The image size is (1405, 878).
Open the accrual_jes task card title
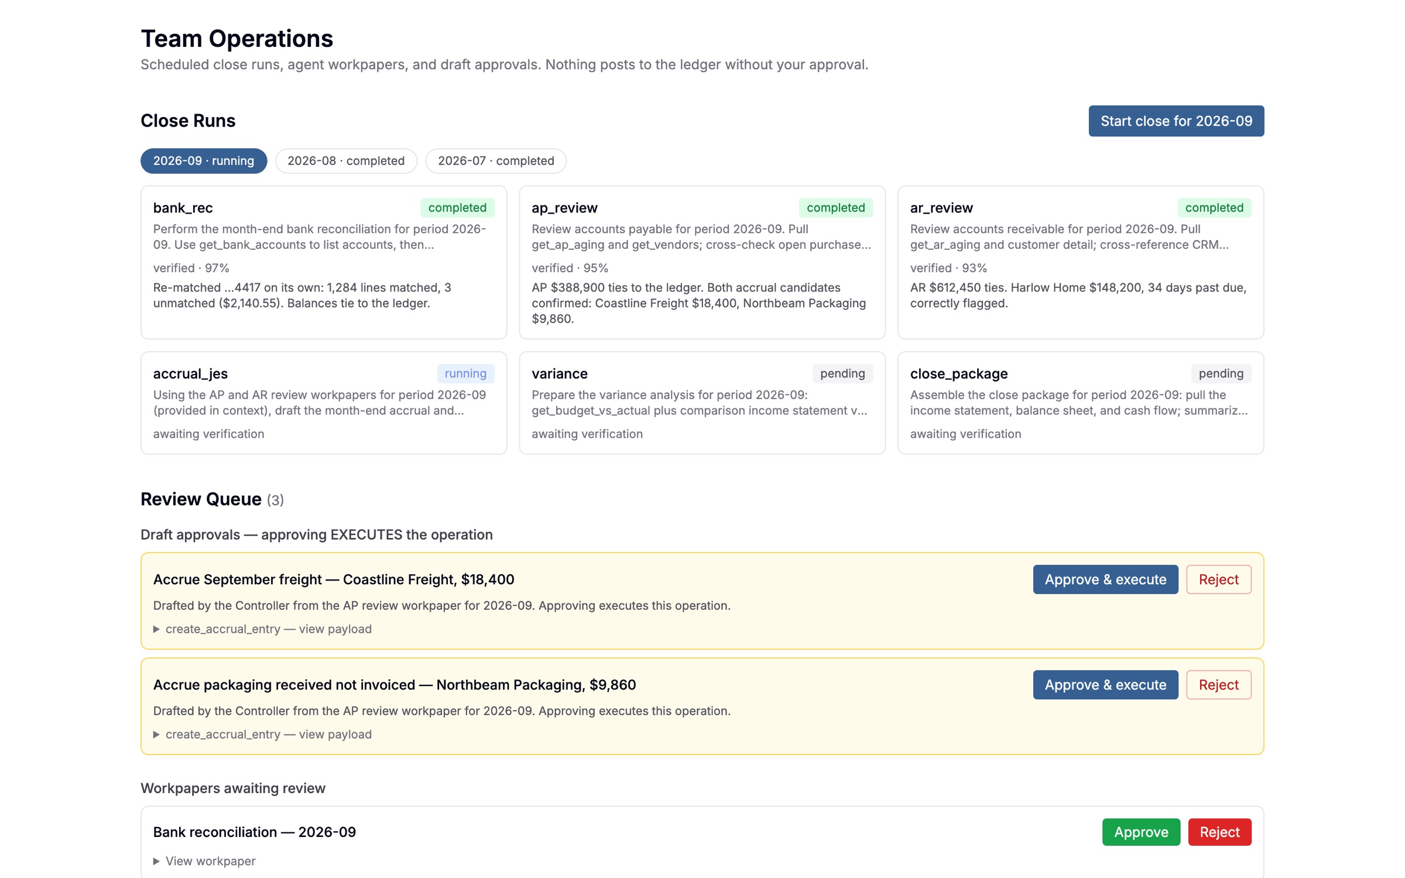(x=190, y=373)
